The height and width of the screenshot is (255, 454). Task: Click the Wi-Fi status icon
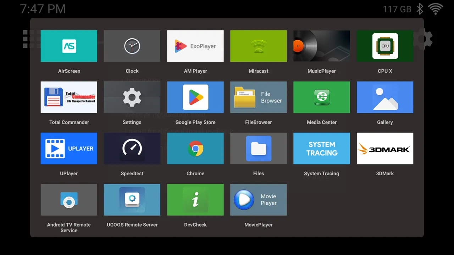(x=436, y=9)
